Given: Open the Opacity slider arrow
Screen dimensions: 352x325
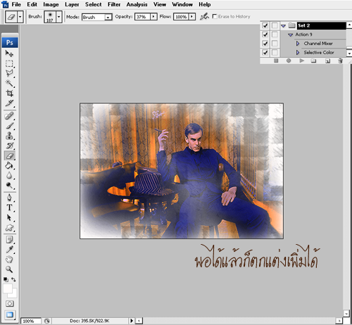Looking at the screenshot, I should 153,17.
